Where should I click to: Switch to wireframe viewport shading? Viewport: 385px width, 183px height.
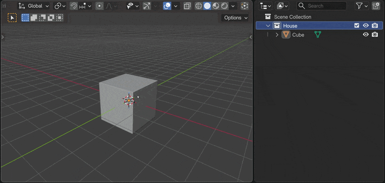pos(199,6)
